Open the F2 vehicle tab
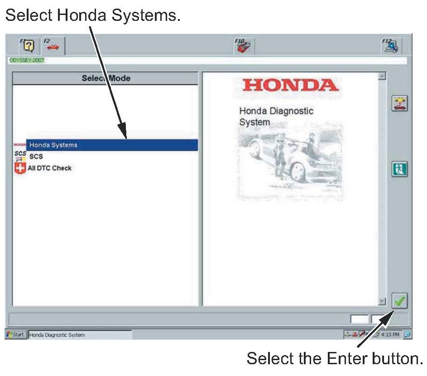 53,45
